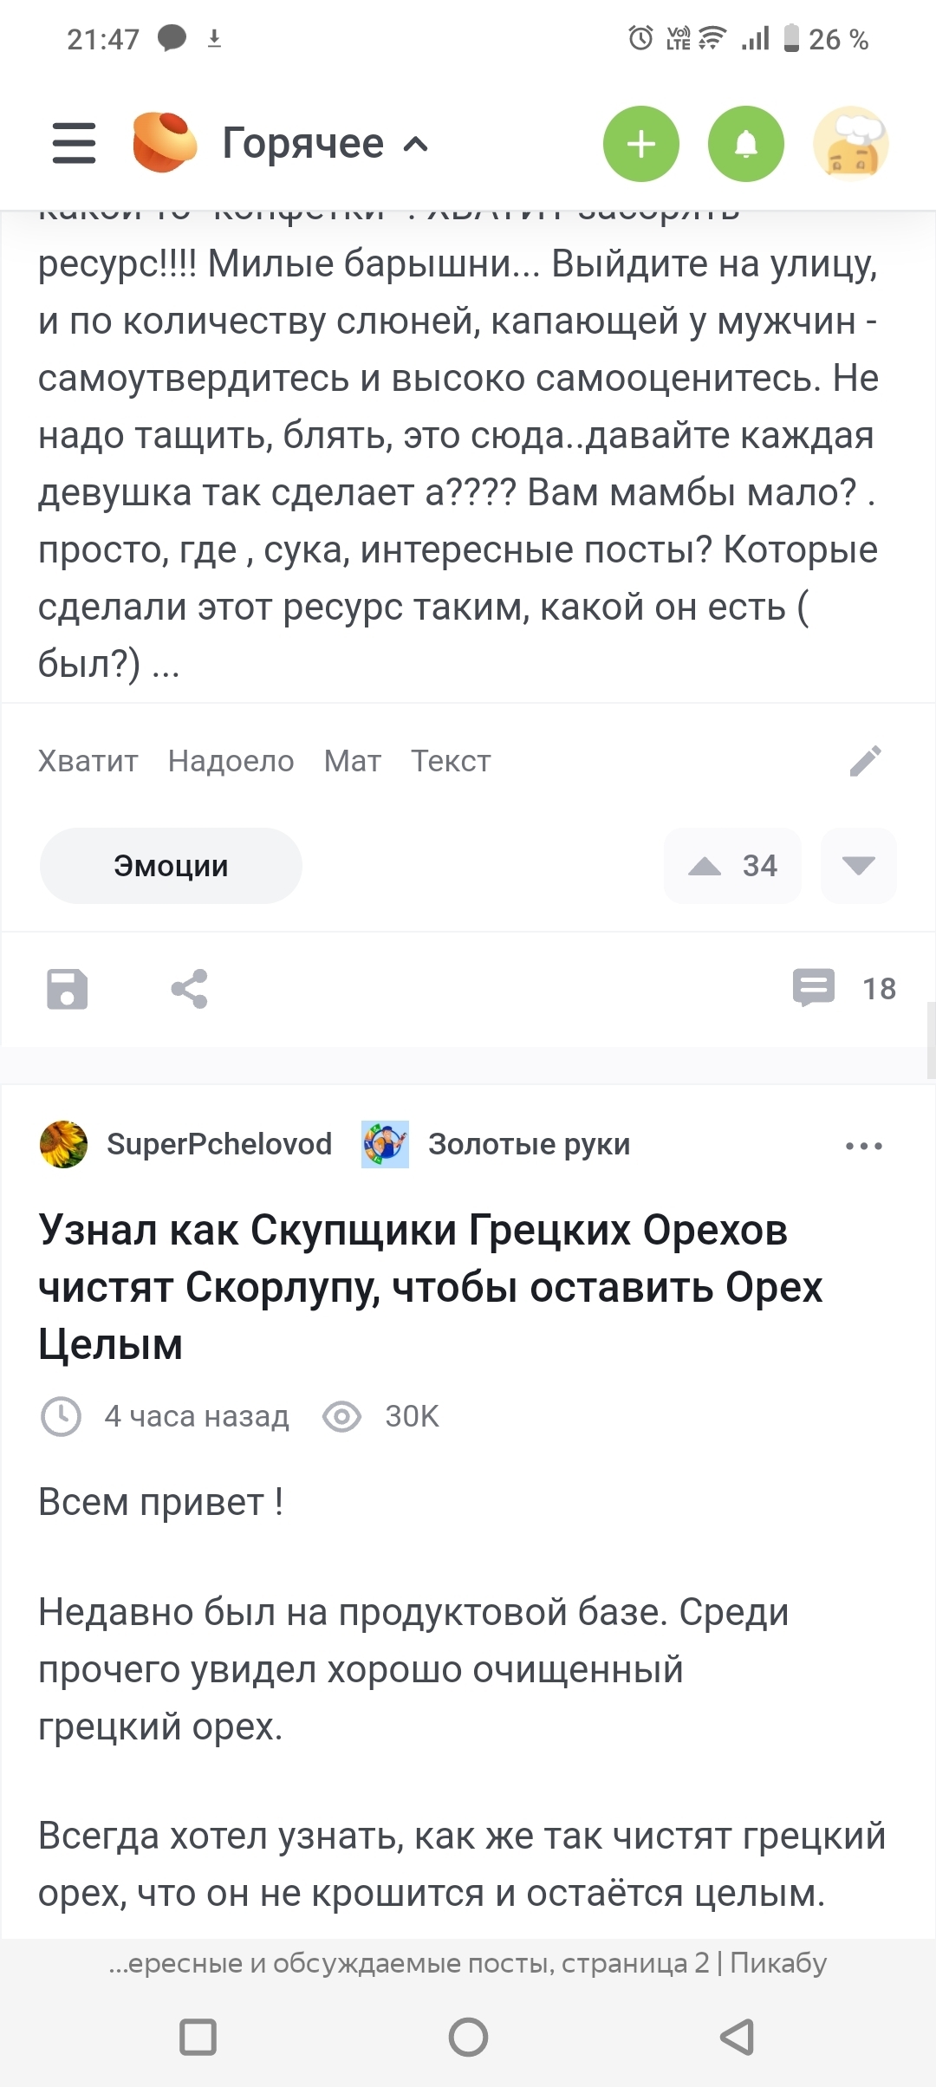
Task: Share the post via share icon
Action: [189, 989]
